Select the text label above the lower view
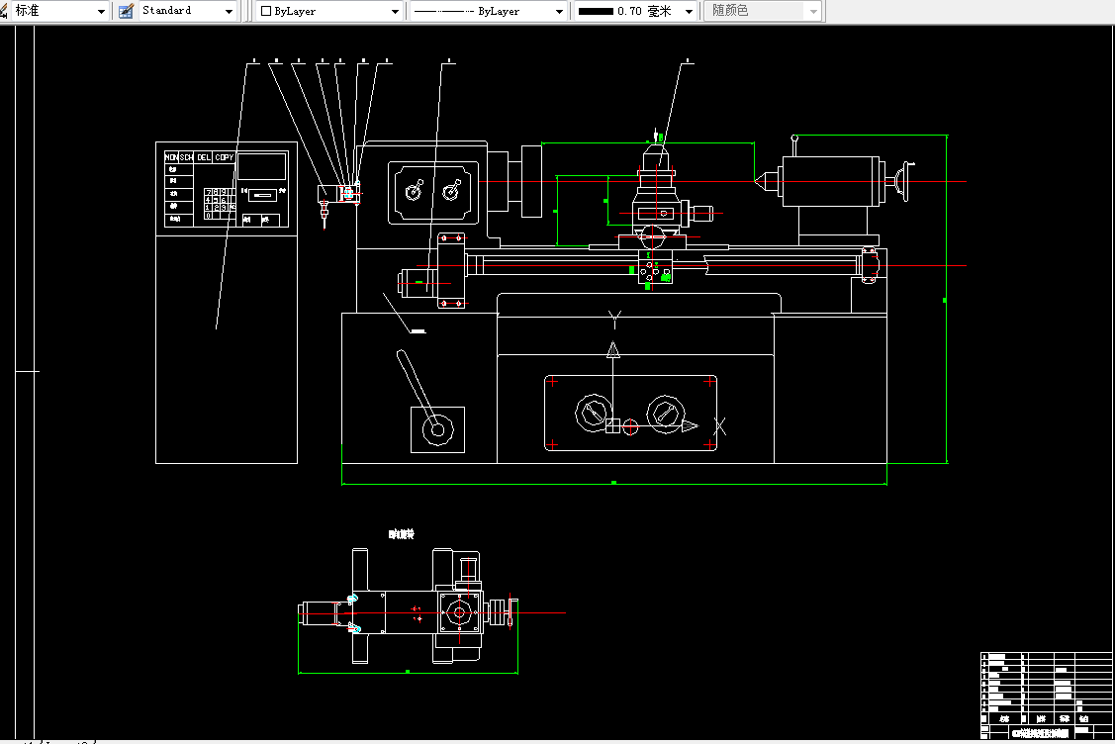 pos(401,534)
